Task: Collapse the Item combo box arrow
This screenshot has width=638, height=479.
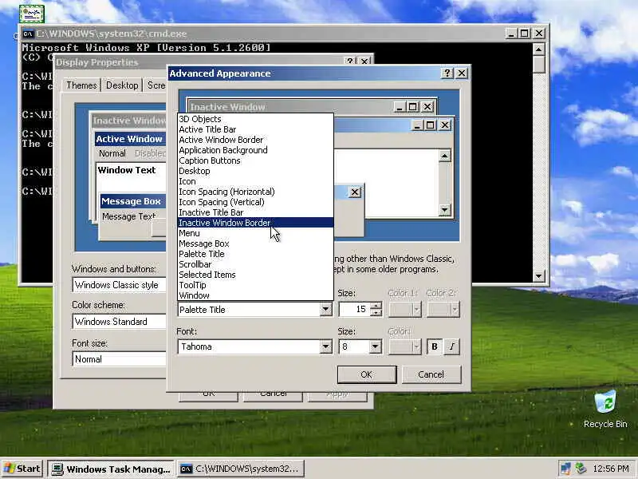Action: [x=325, y=310]
